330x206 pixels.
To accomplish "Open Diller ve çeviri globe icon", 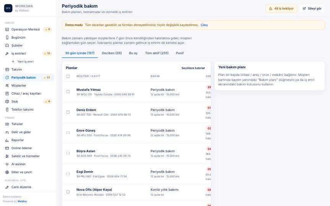I will 7,172.
